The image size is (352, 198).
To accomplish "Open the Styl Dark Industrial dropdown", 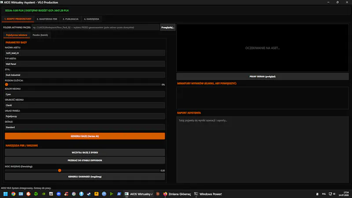I will (x=85, y=75).
